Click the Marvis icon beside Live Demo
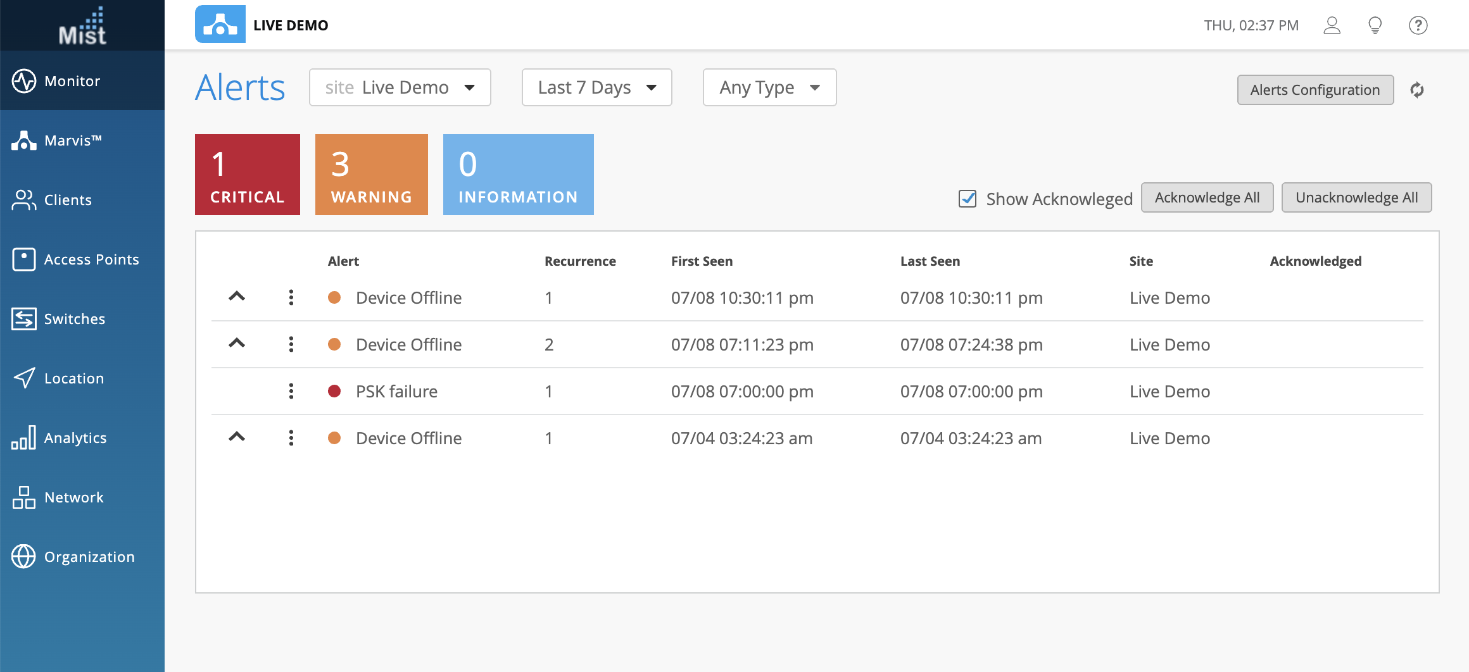The width and height of the screenshot is (1469, 672). (220, 25)
